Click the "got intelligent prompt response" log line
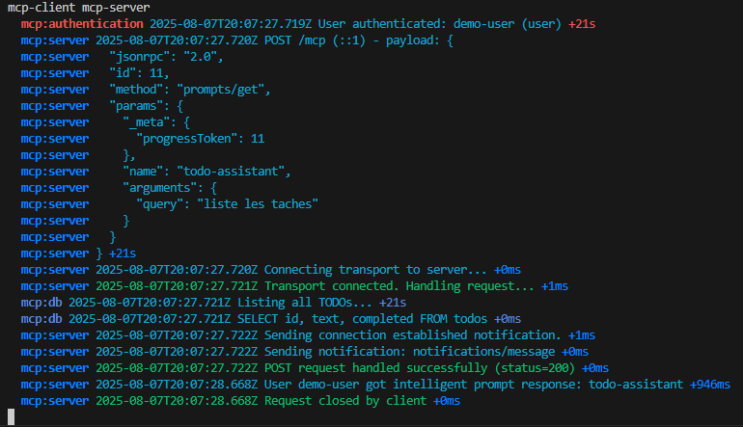Screen dimensions: 743x427 pos(375,385)
